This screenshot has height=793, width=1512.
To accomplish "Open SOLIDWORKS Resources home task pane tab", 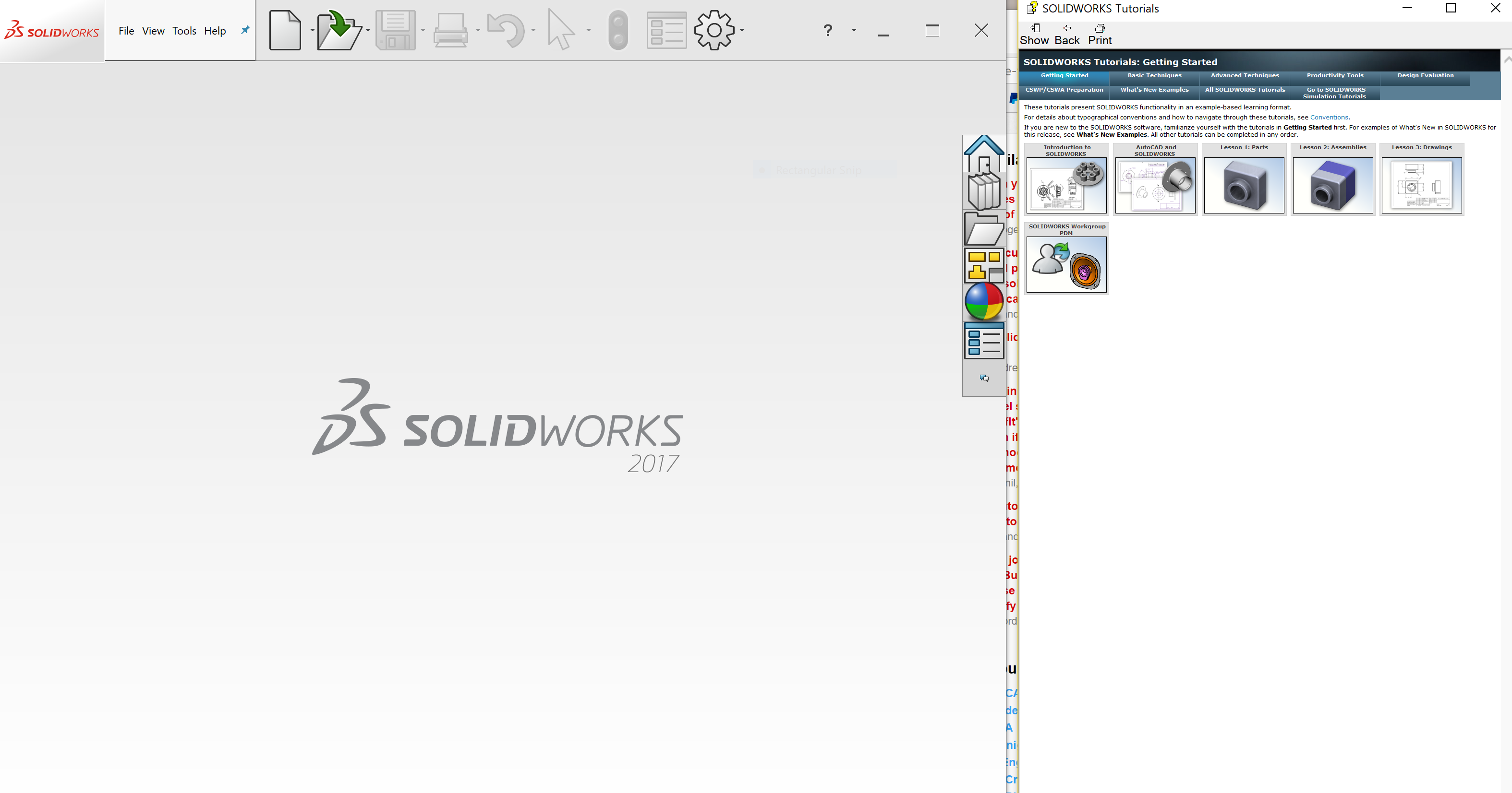I will pos(984,154).
